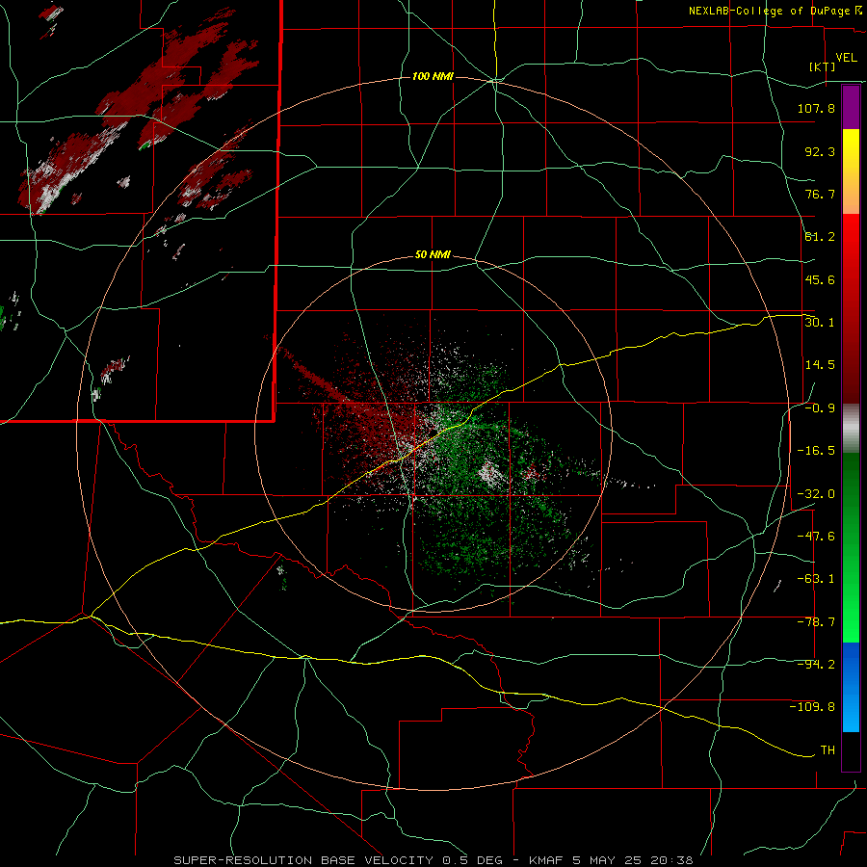Click the -63.1 velocity scale value

[x=816, y=579]
